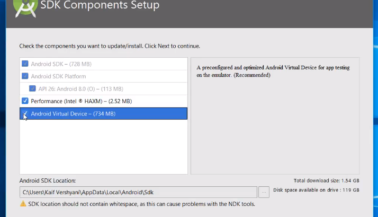Click the SDK whitespace warning message
The height and width of the screenshot is (217, 378).
tap(142, 204)
